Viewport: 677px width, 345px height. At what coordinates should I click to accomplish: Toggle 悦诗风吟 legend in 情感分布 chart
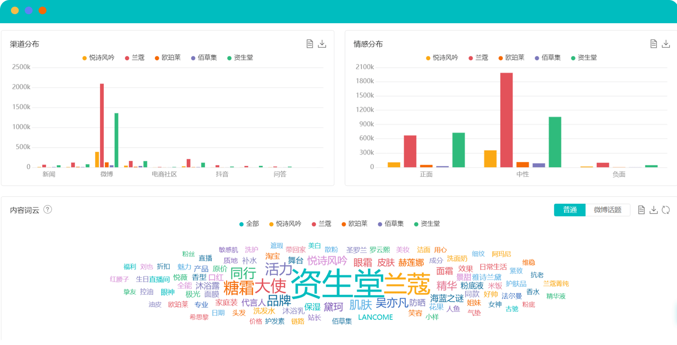coord(442,58)
